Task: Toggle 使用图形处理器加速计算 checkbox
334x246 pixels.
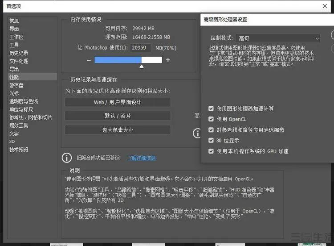Action: tap(211, 108)
